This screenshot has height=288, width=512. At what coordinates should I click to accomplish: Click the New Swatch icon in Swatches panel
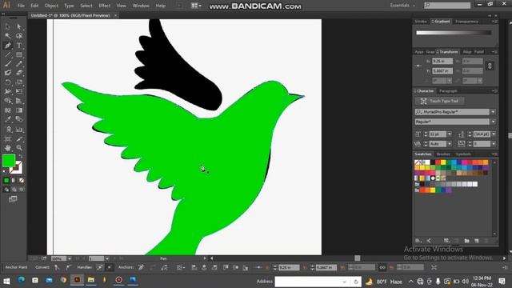tap(477, 241)
